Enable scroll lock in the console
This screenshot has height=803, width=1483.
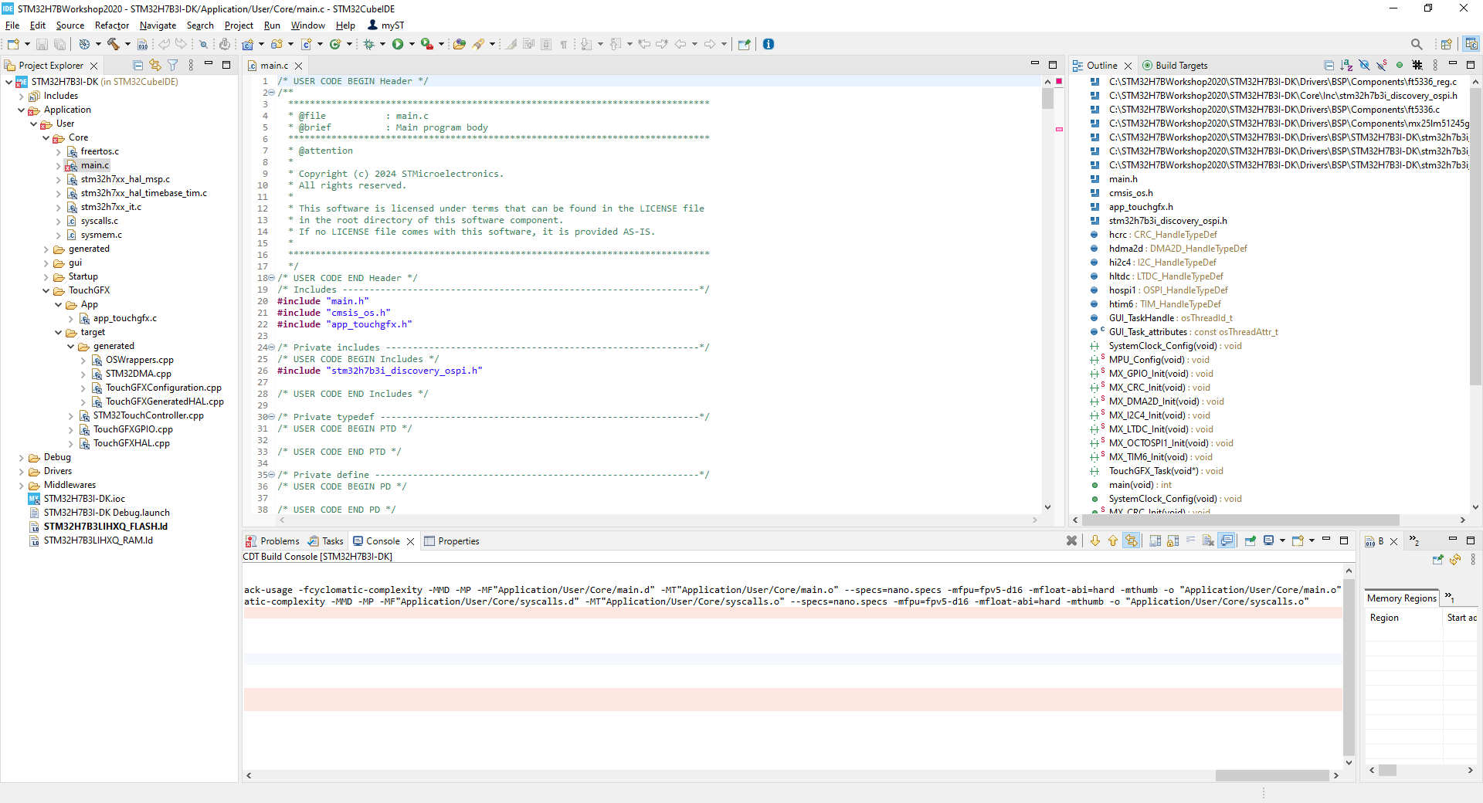pyautogui.click(x=1172, y=541)
